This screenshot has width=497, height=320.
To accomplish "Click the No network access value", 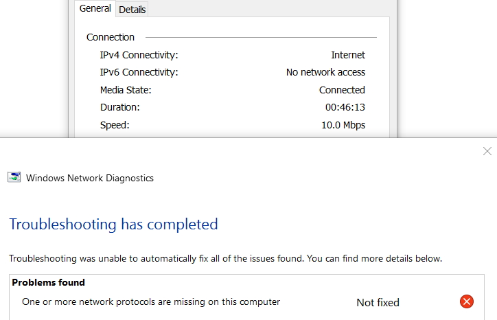I will click(x=325, y=72).
